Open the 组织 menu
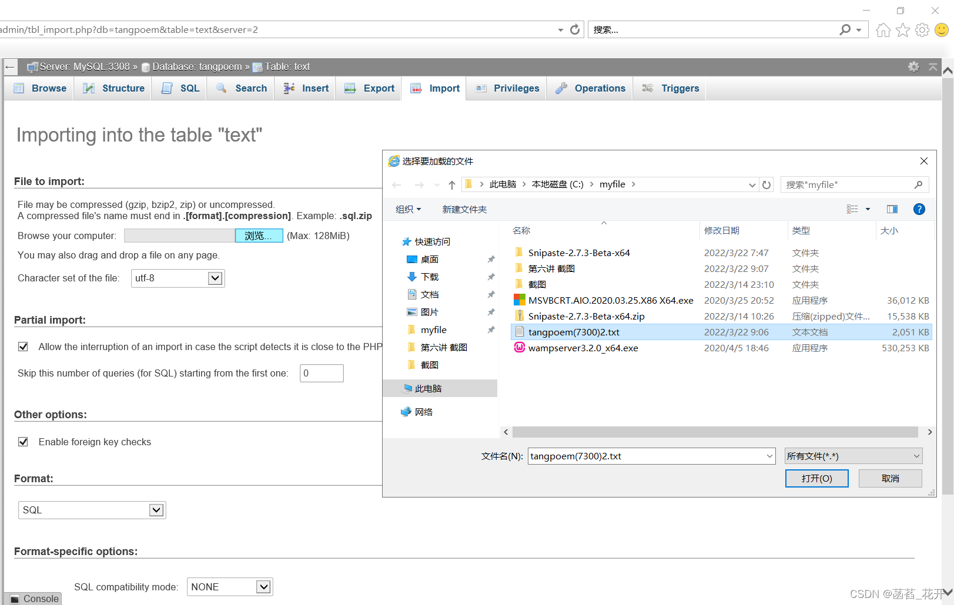Viewport: 954px width, 605px height. (x=408, y=210)
